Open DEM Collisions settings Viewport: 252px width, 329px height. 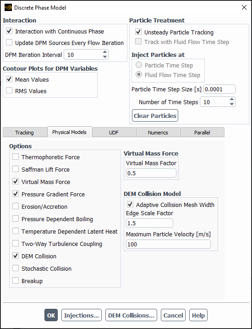[131, 315]
